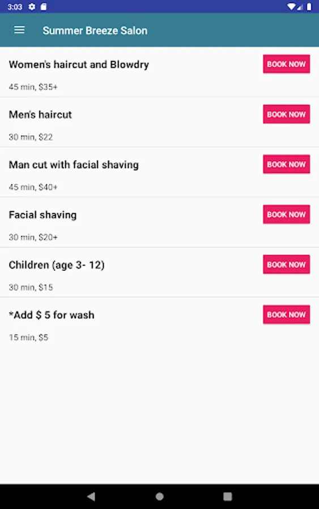The width and height of the screenshot is (319, 509).
Task: Select Women's haircut and Blowdry list item
Action: pyautogui.click(x=159, y=72)
